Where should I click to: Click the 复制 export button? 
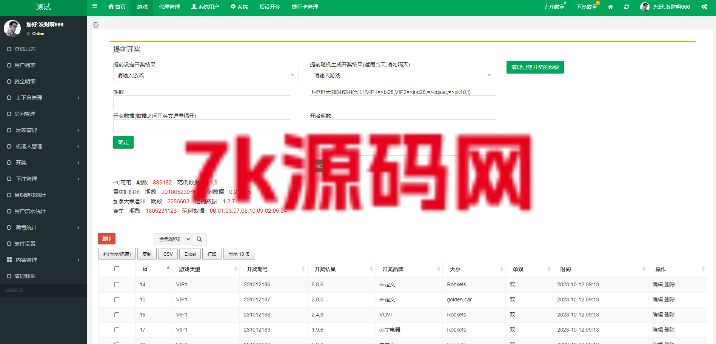point(147,254)
